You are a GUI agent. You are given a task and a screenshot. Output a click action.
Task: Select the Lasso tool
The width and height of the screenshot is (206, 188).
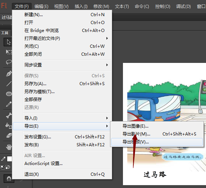9,62
